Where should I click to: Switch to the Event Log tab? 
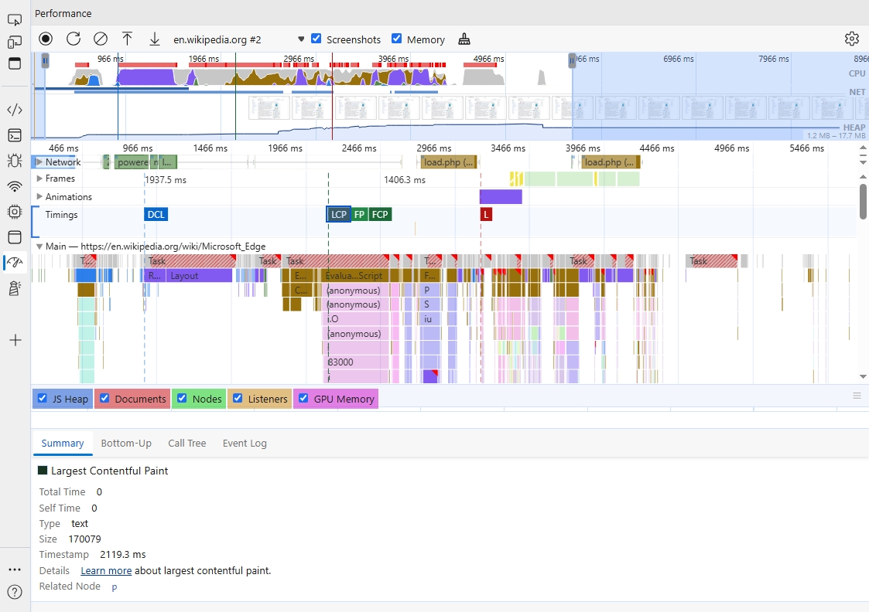245,444
